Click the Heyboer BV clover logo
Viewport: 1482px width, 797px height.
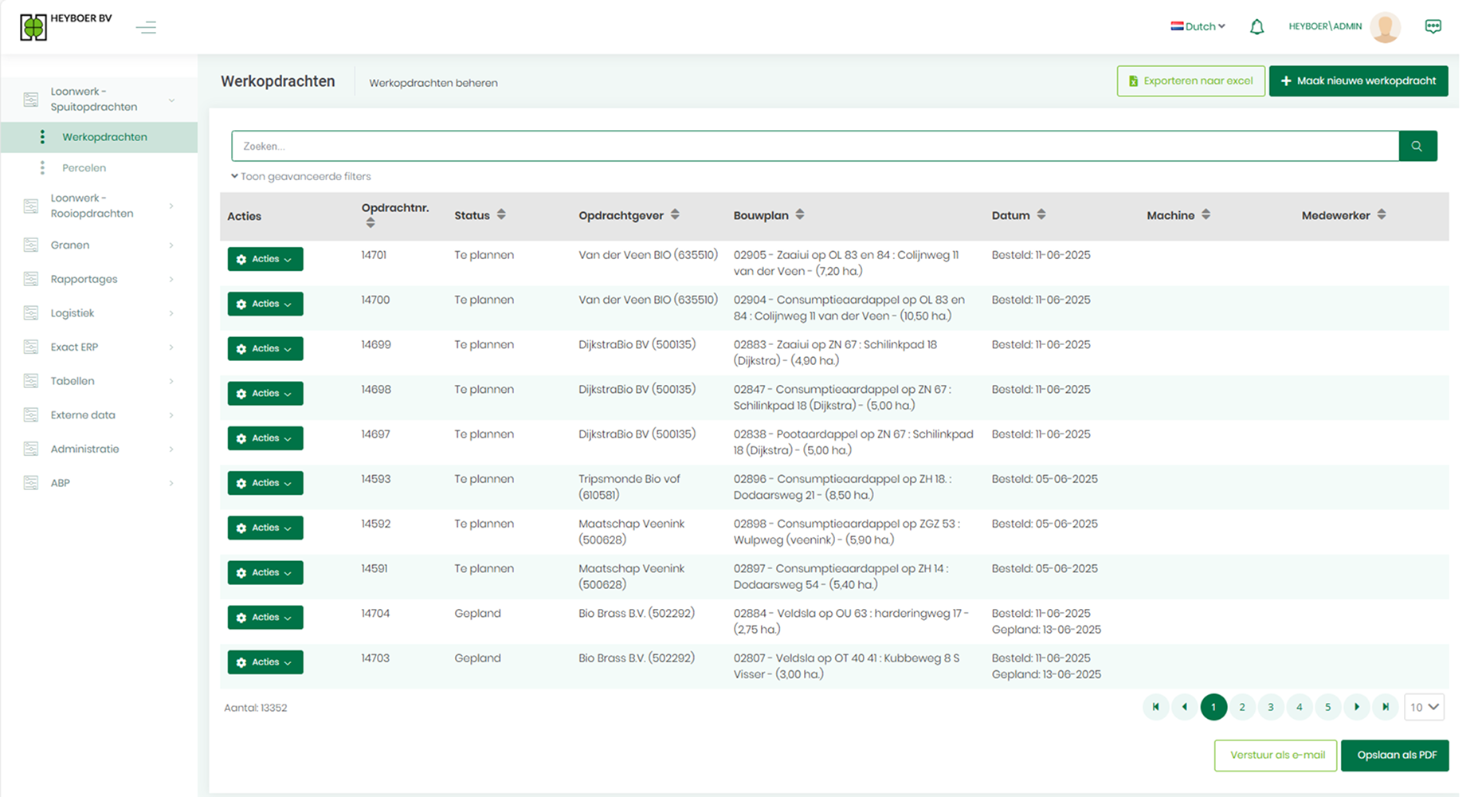(x=33, y=27)
